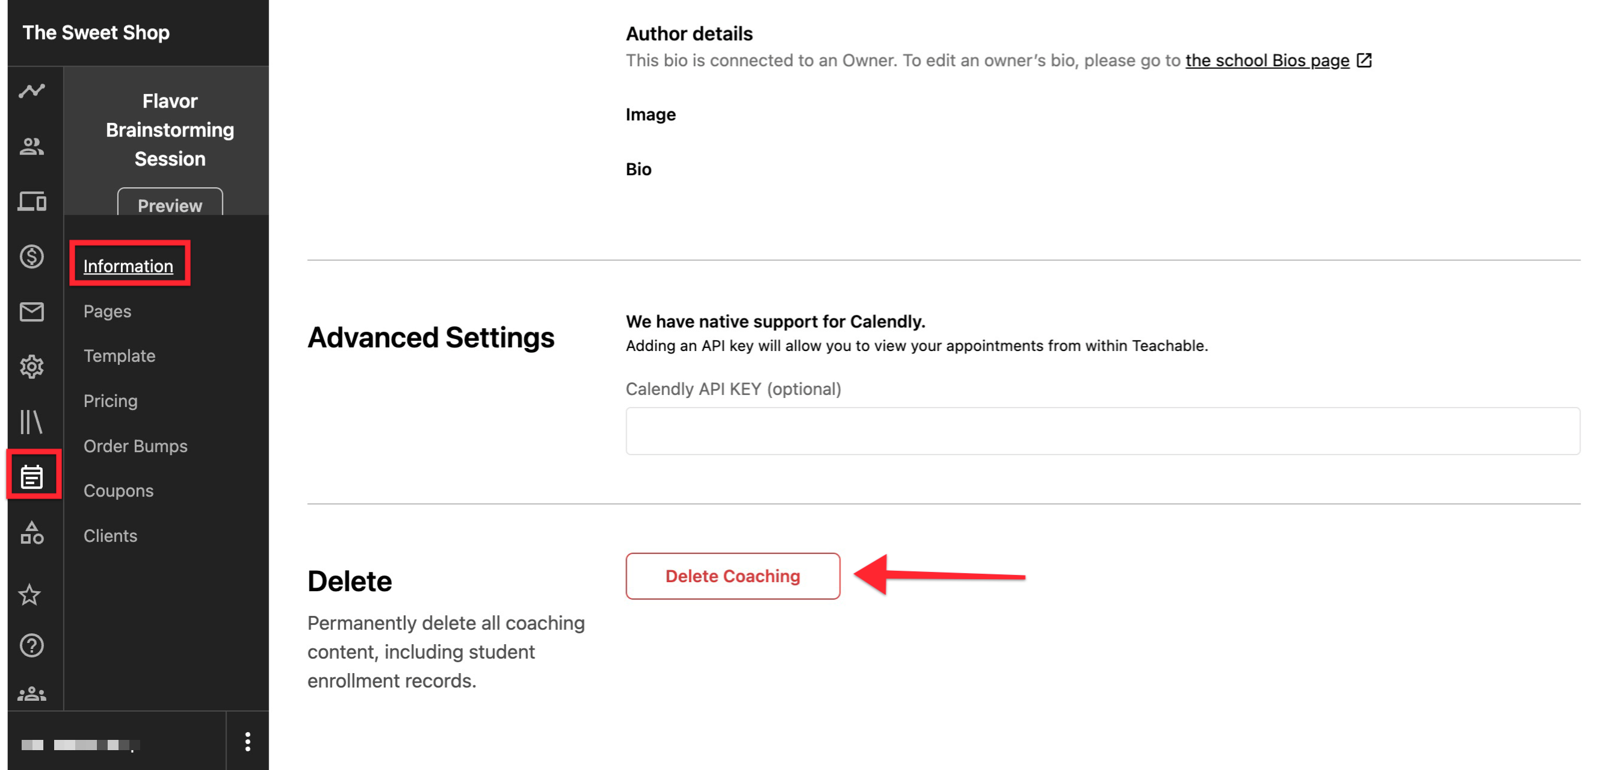The height and width of the screenshot is (770, 1614).
Task: Open the Users people icon in sidebar
Action: point(32,146)
